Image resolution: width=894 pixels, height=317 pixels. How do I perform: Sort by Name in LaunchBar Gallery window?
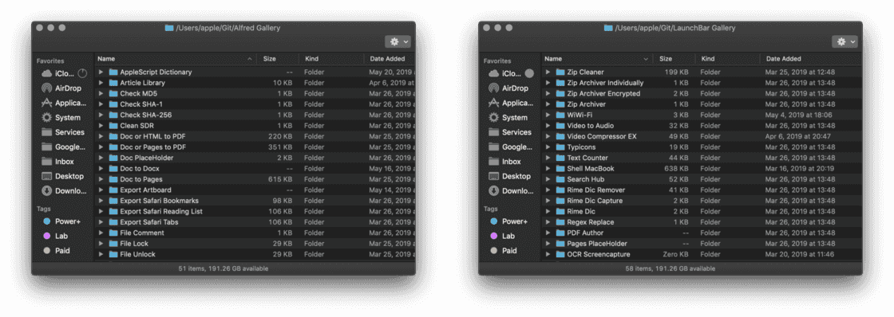pos(597,59)
